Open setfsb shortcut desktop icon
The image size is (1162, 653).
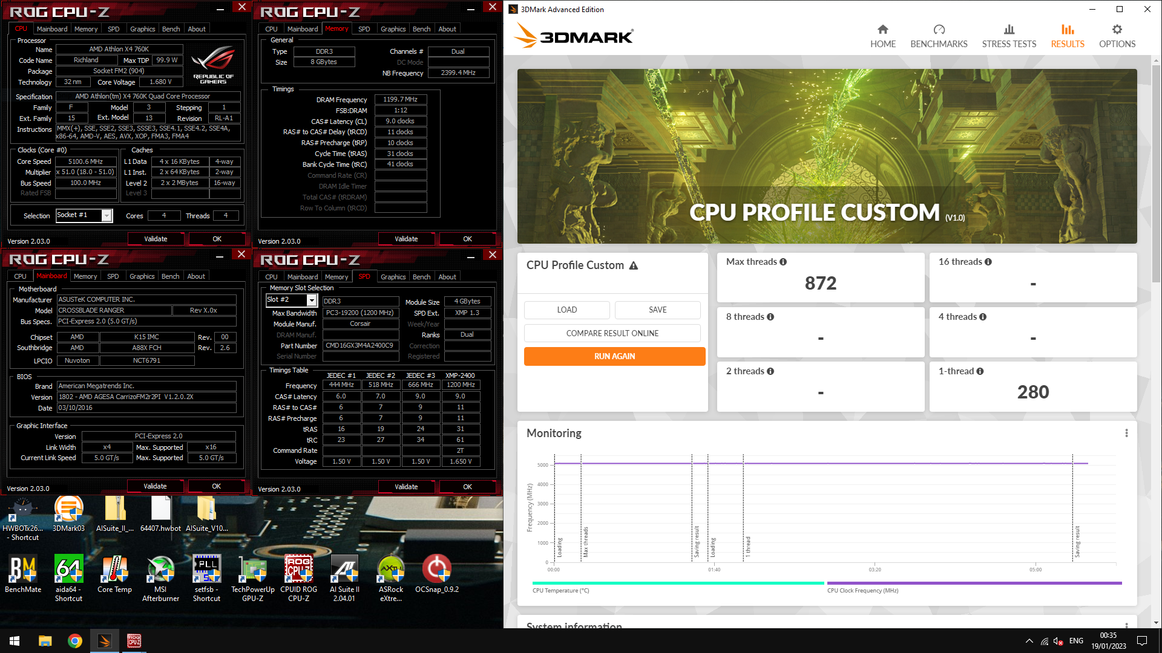pos(206,577)
